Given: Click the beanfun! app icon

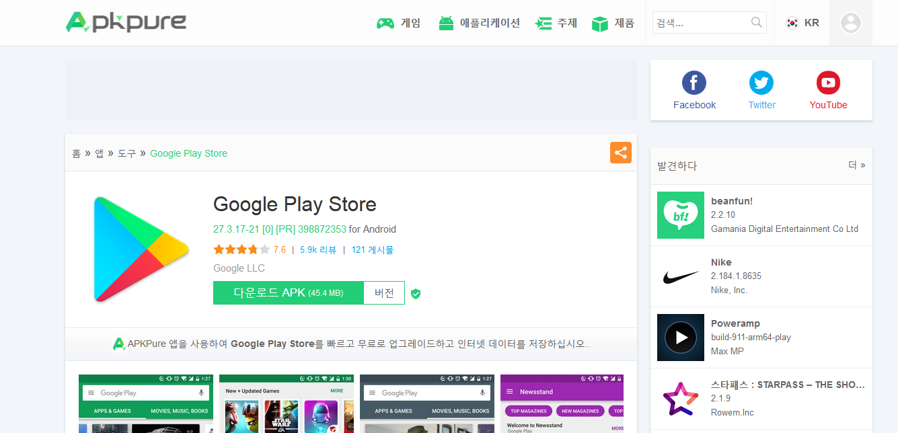Looking at the screenshot, I should click(x=681, y=215).
